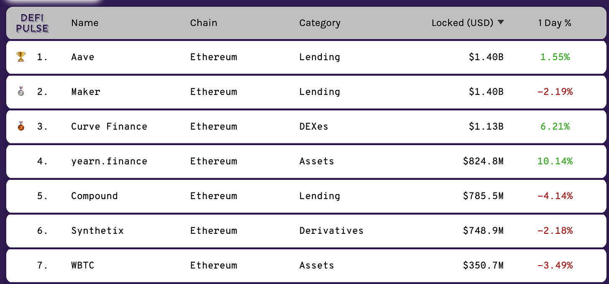Click the DEXes category of Curve Finance
Viewport: 609px width, 284px height.
pyautogui.click(x=314, y=126)
